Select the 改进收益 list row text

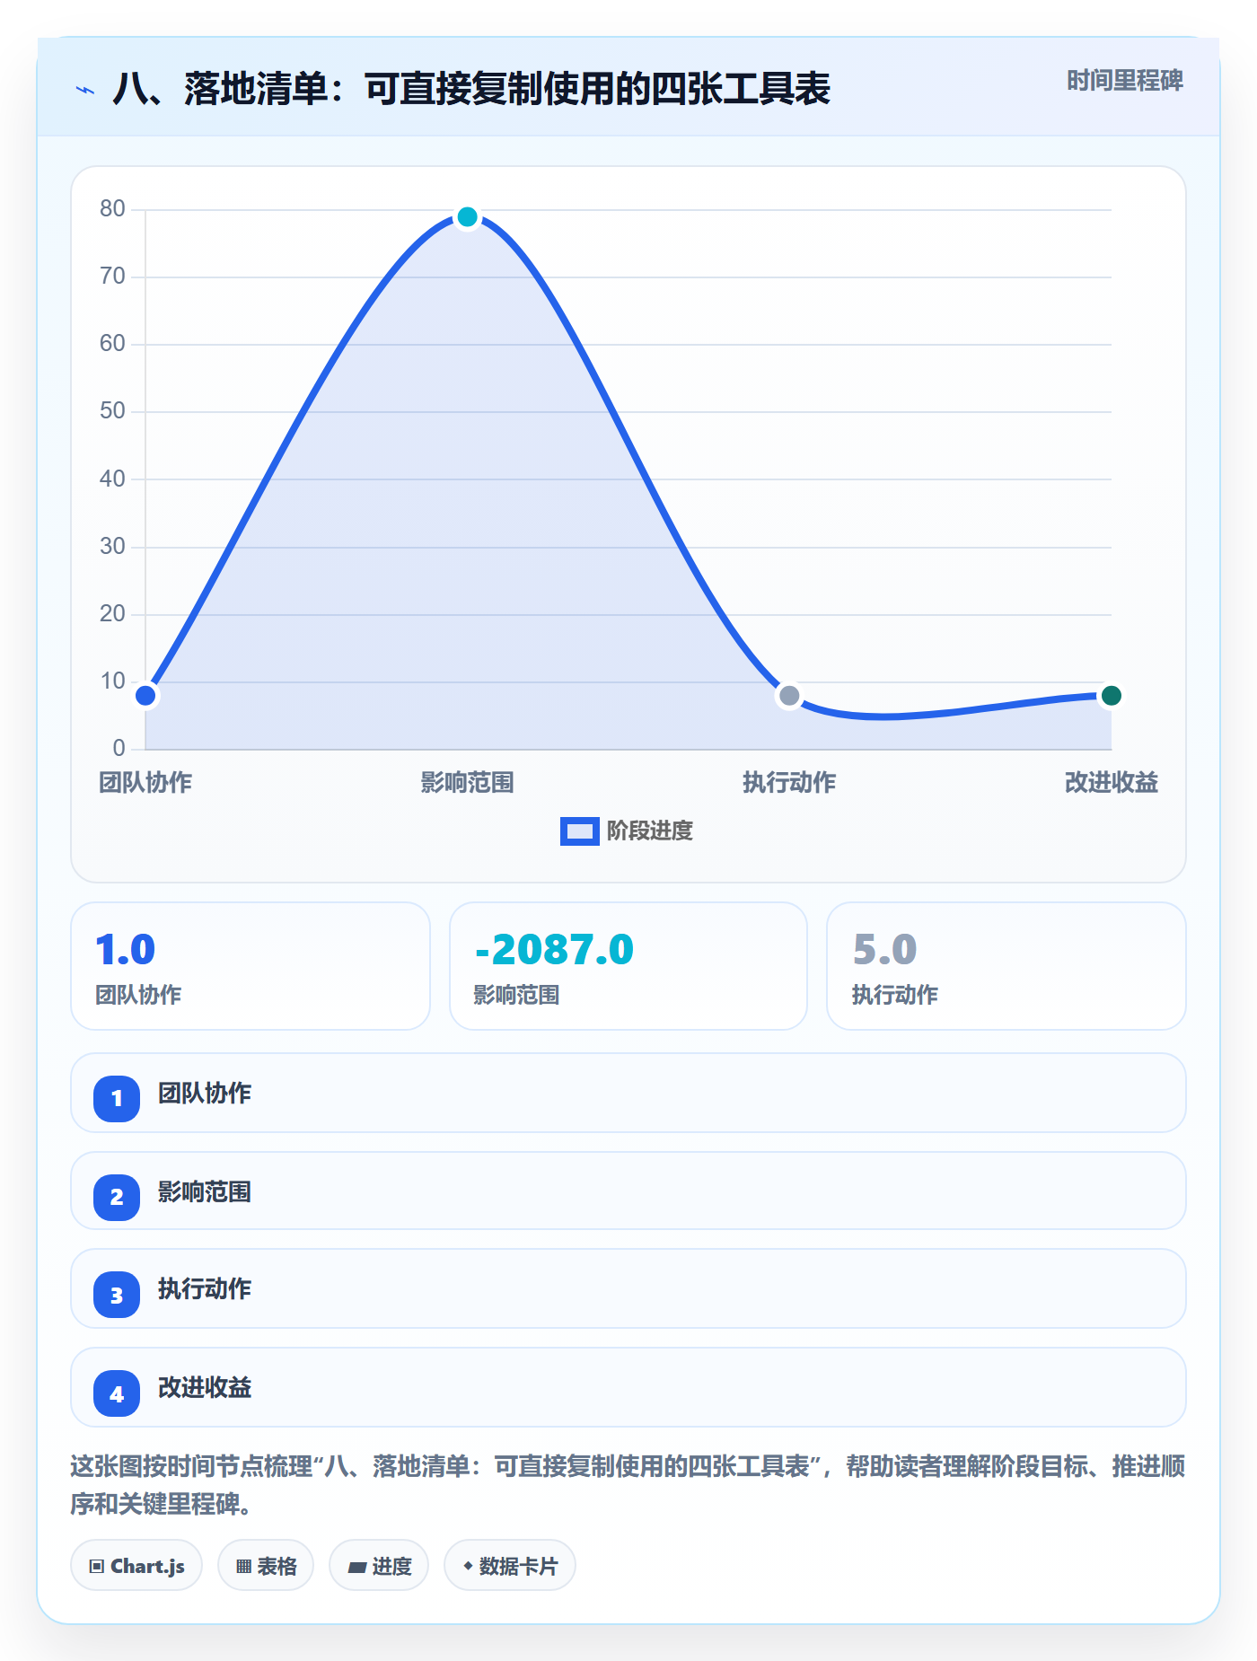click(205, 1388)
